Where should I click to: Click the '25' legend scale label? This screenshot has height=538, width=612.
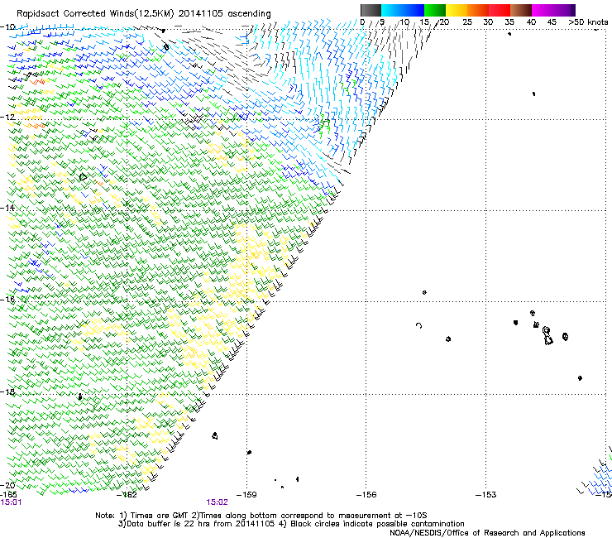467,22
